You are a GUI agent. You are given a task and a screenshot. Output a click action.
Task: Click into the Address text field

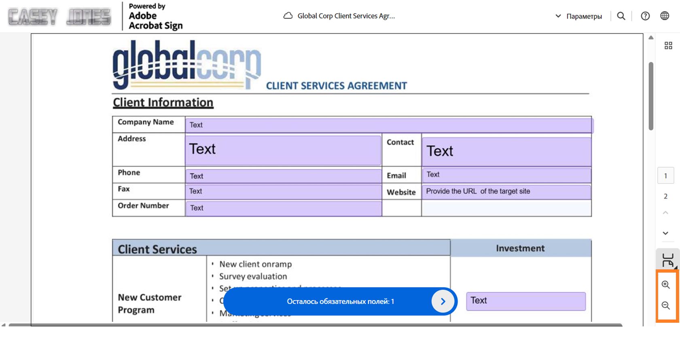coord(283,150)
